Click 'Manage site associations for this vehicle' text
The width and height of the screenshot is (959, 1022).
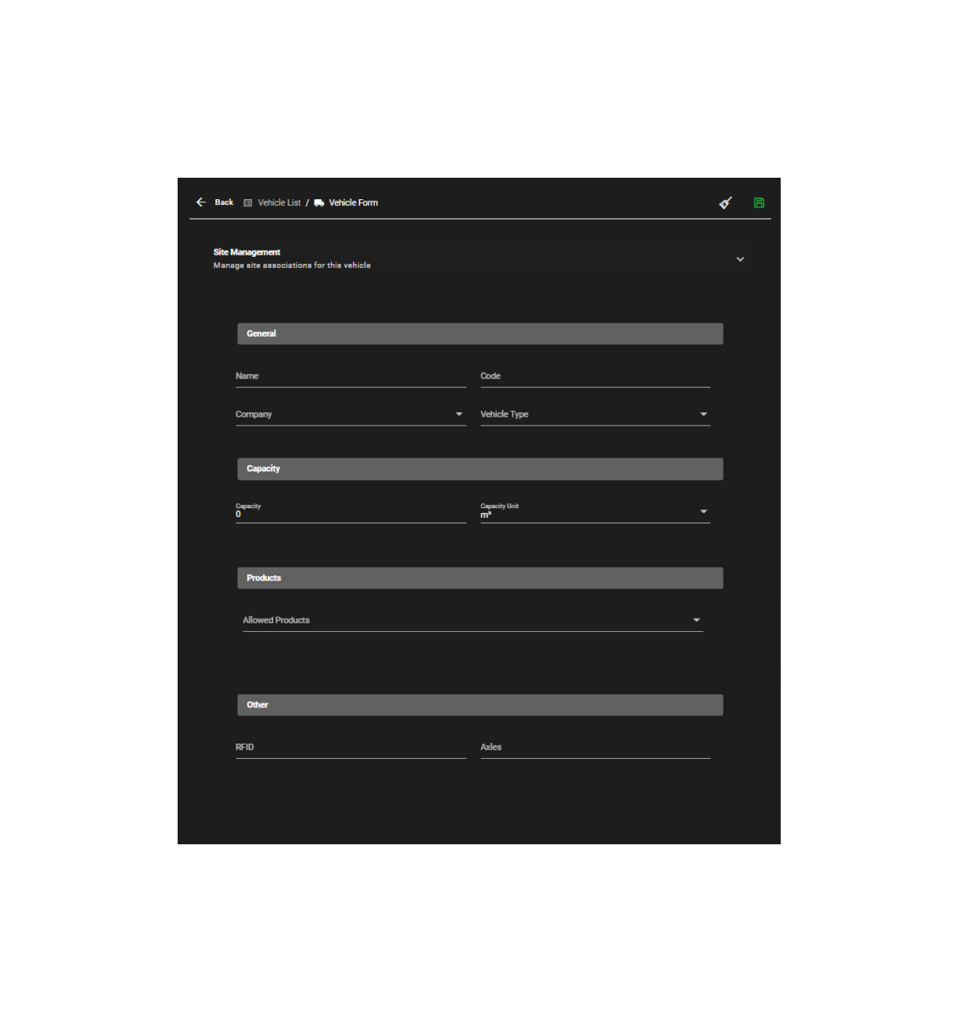(291, 265)
